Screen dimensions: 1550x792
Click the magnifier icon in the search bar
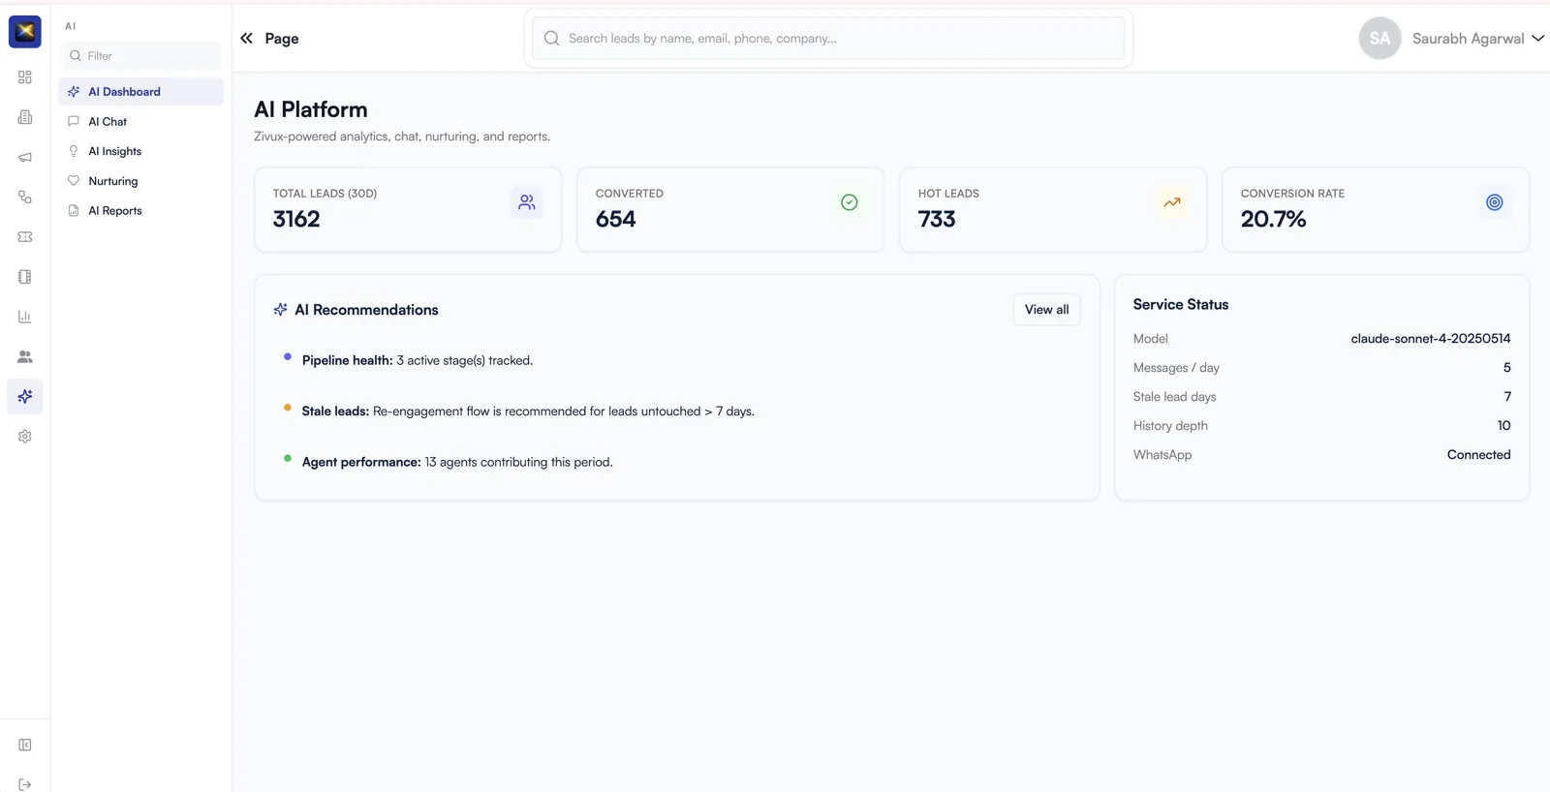click(552, 39)
